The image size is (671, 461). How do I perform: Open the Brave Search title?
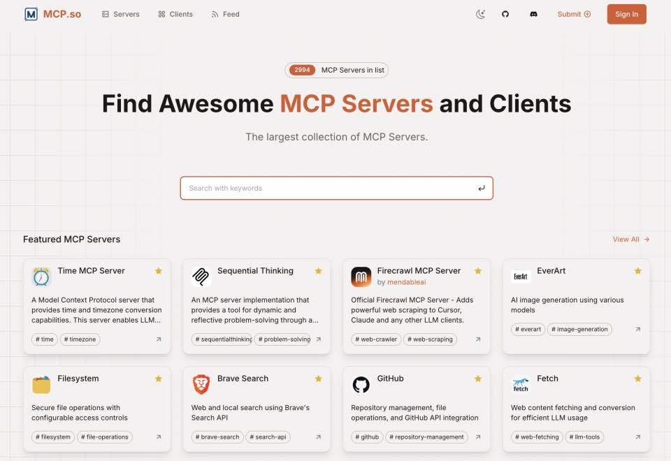click(243, 379)
